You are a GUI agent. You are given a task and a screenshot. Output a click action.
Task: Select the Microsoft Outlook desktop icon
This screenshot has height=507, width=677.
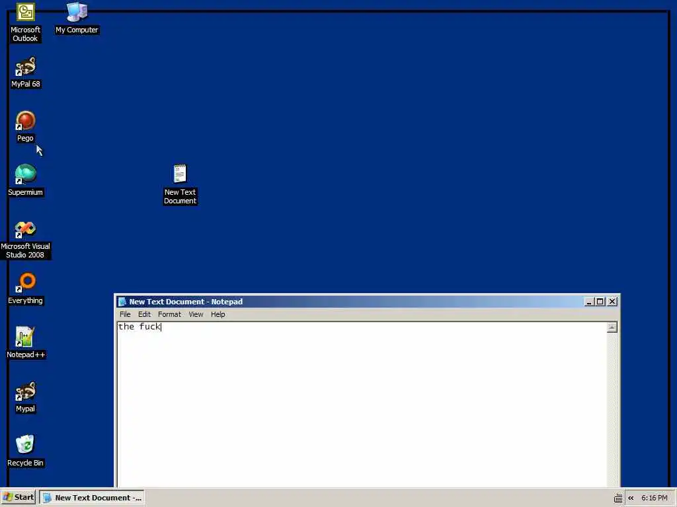[25, 22]
